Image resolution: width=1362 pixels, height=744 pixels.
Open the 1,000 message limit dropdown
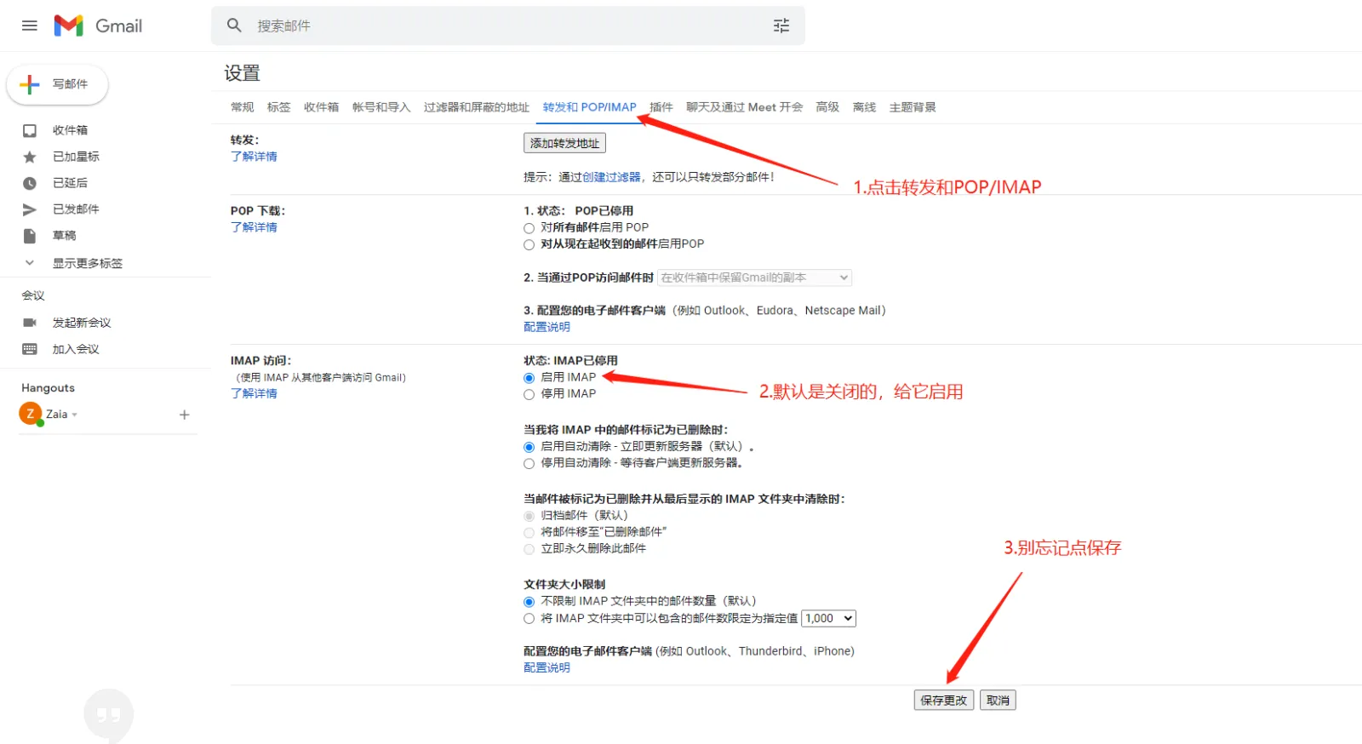(828, 619)
